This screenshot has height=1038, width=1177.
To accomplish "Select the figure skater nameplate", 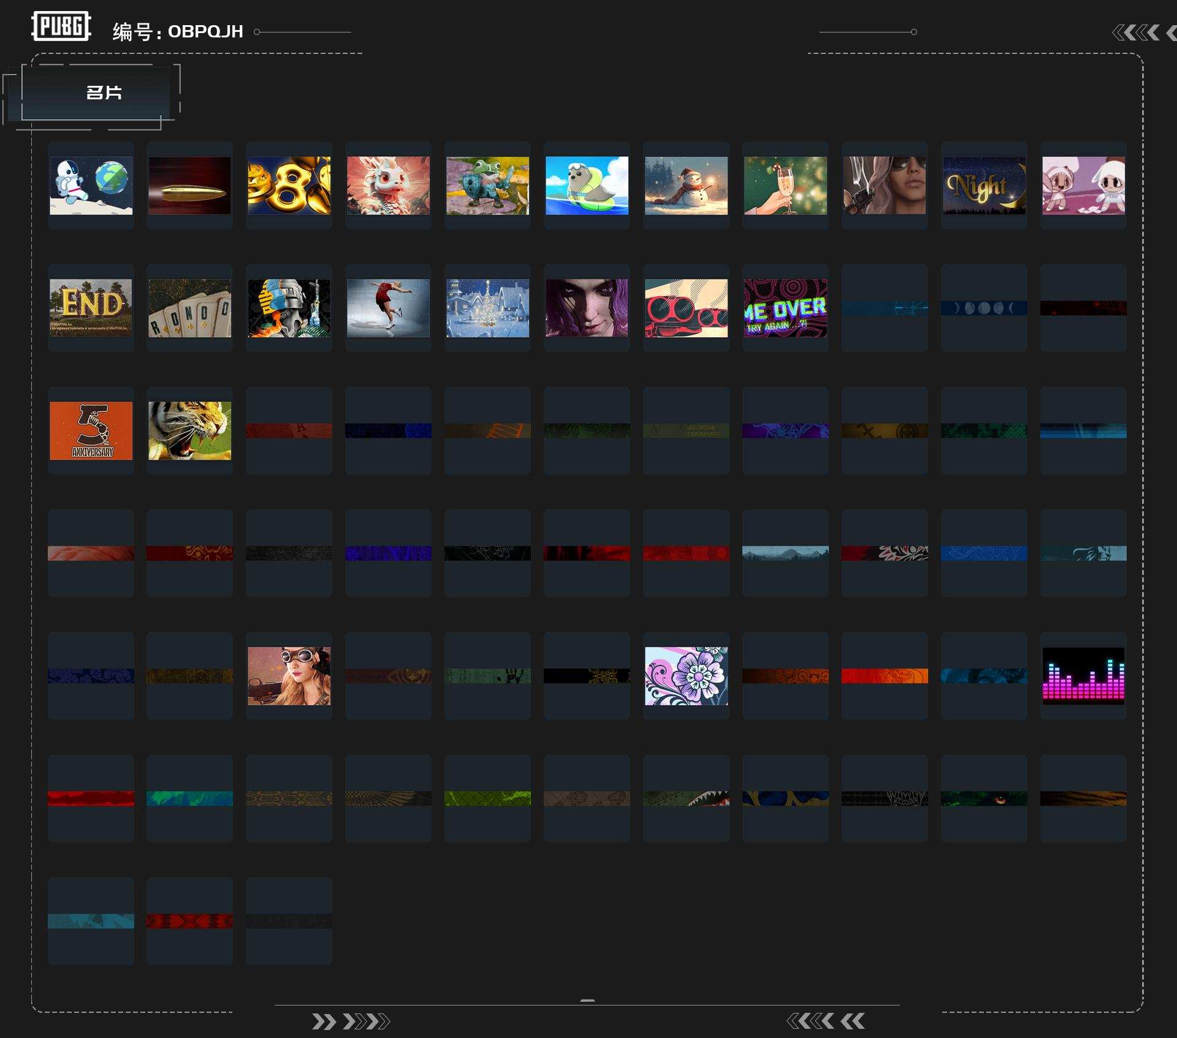I will point(388,308).
